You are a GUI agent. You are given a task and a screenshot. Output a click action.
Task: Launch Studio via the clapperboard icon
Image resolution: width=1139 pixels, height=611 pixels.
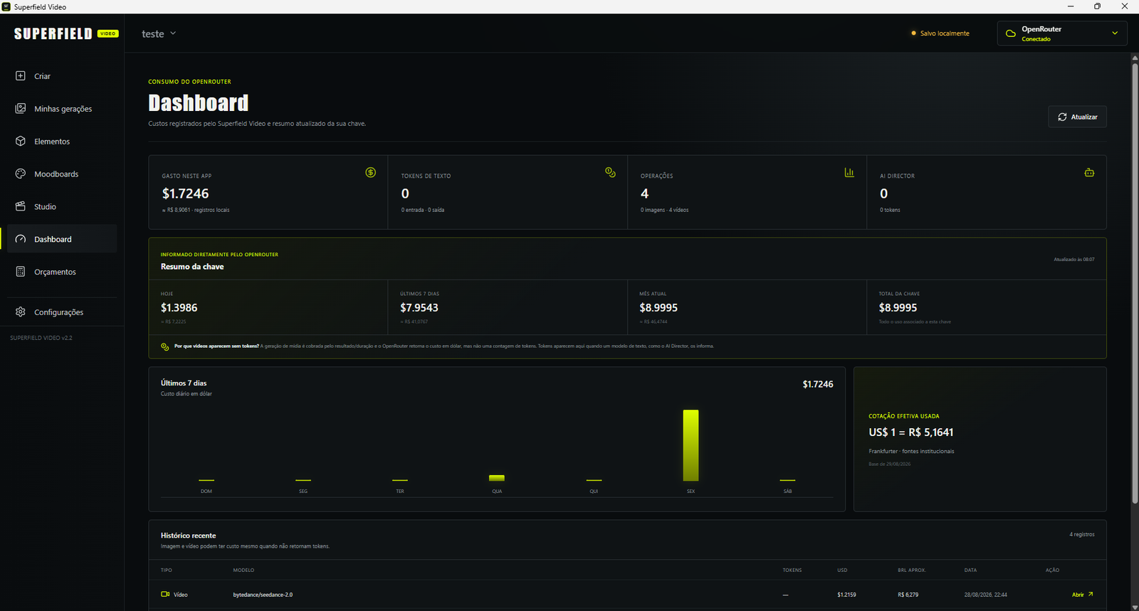click(21, 206)
